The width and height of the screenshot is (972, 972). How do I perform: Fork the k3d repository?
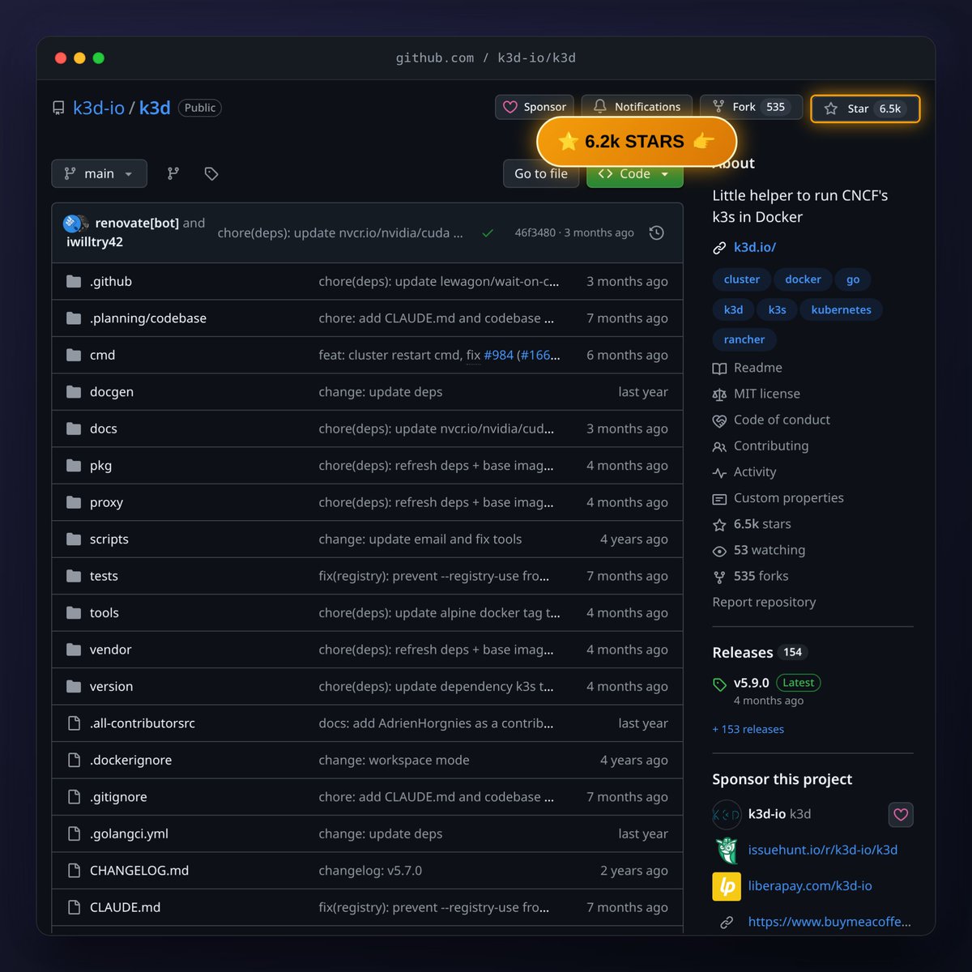(751, 107)
